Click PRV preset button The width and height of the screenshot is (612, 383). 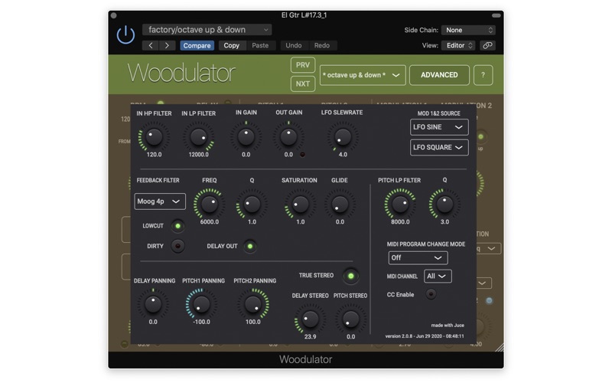coord(303,65)
